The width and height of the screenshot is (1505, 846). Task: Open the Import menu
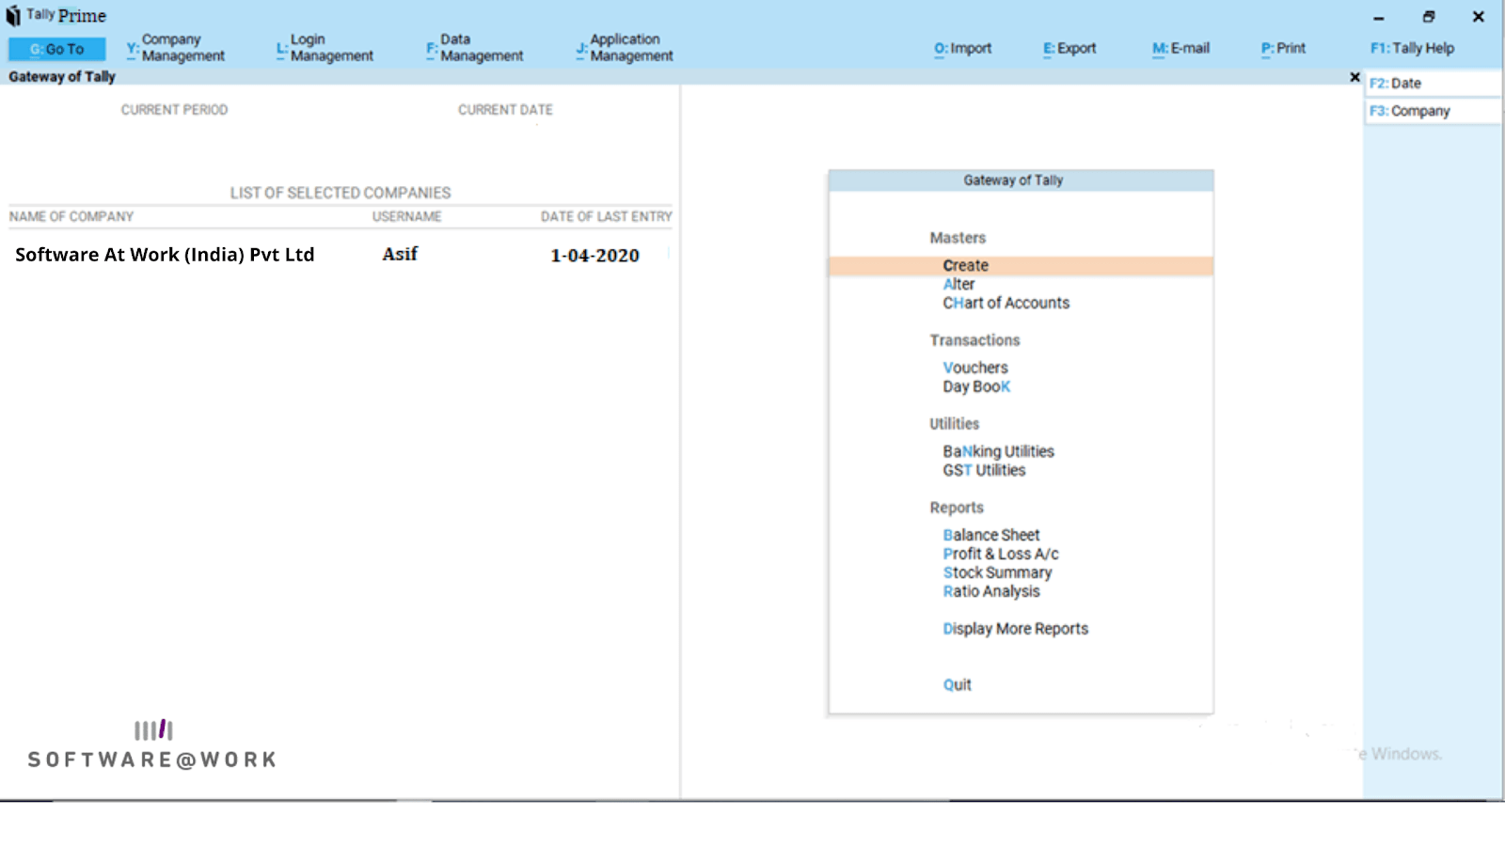(962, 48)
